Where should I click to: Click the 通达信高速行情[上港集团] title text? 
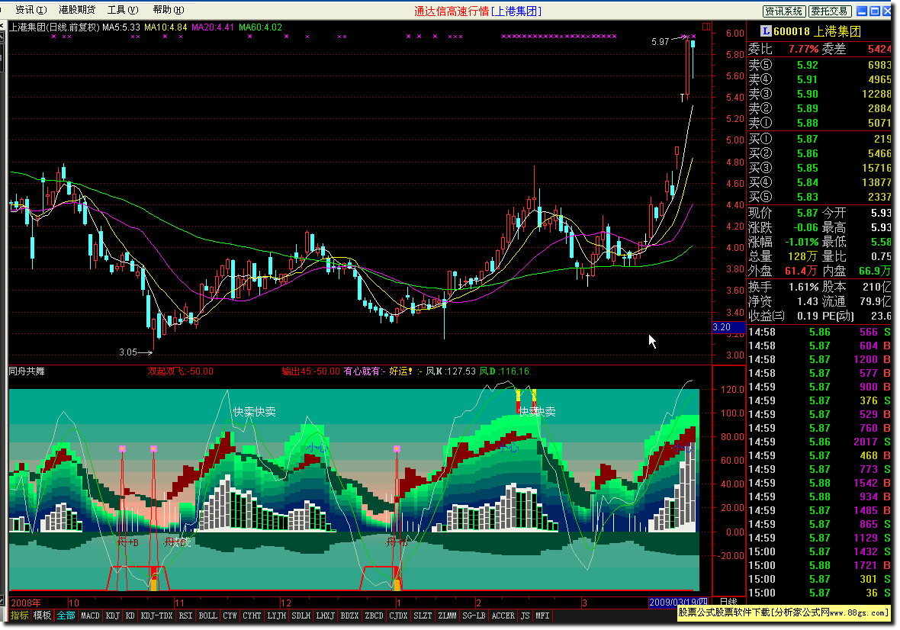coord(477,11)
